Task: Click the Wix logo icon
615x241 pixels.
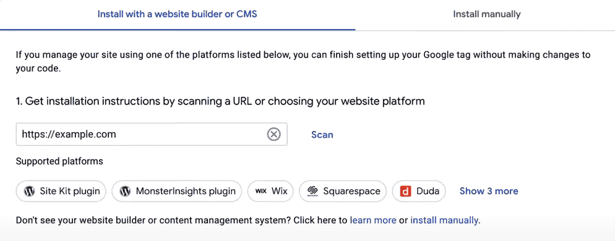Action: point(261,191)
